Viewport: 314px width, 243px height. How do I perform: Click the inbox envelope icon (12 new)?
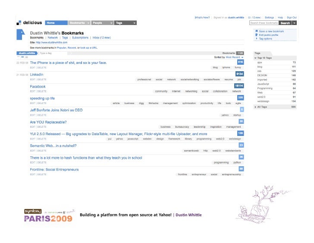tap(249, 18)
